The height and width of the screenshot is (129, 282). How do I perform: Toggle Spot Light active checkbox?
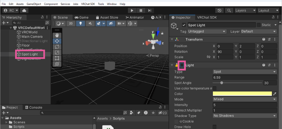pos(184,25)
